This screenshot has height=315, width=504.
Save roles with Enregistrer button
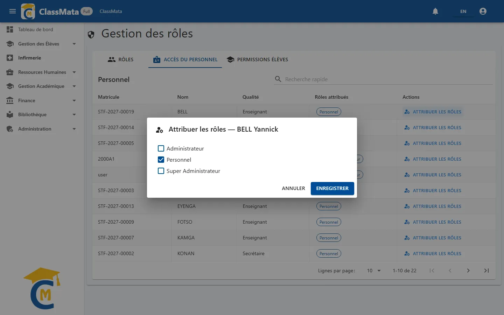tap(332, 188)
